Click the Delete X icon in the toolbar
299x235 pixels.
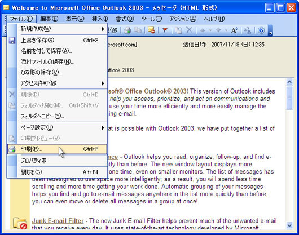click(189, 30)
